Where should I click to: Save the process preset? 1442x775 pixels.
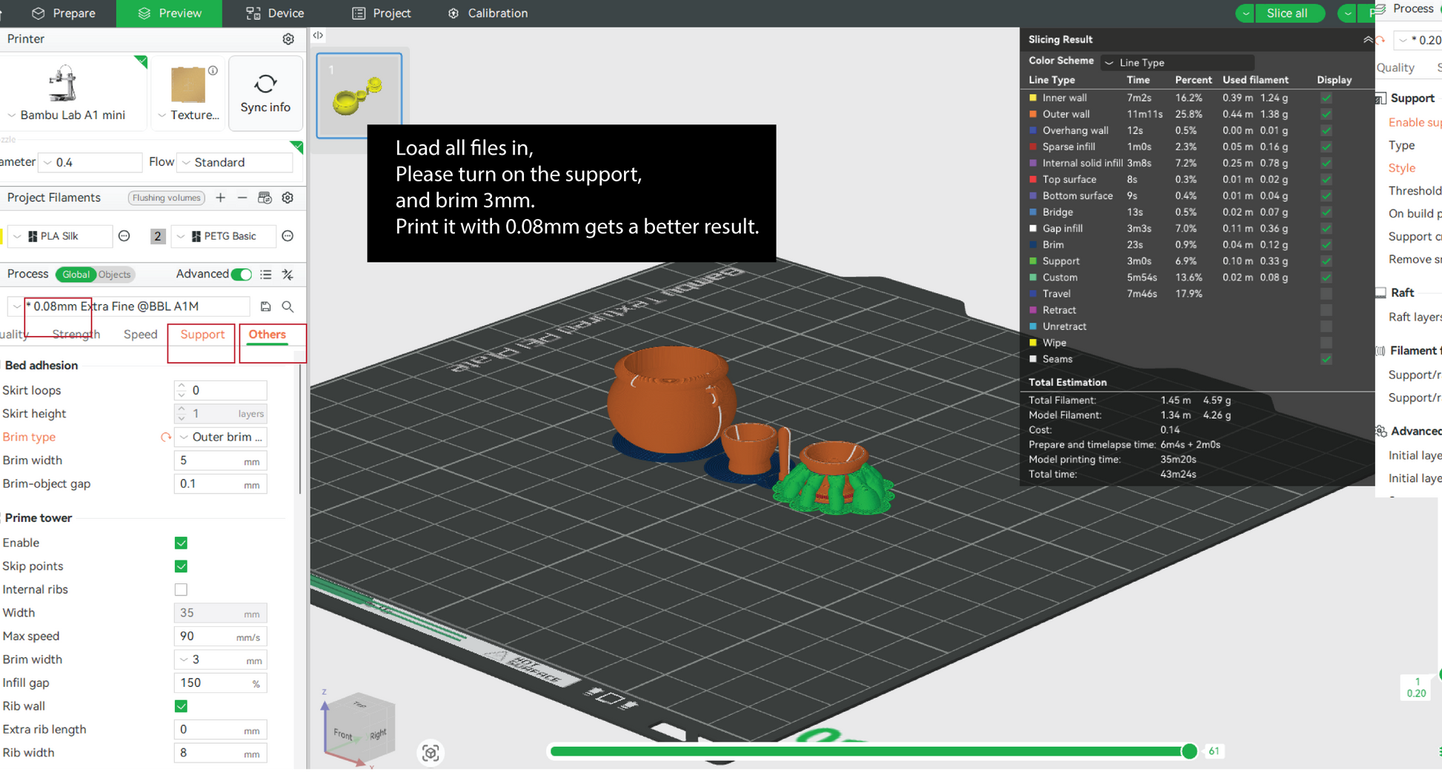point(265,306)
